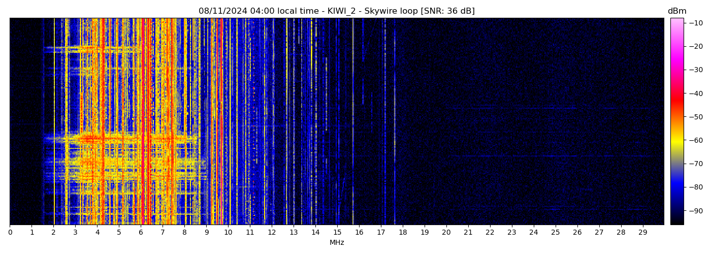Select the 29 MHz tick label
Image resolution: width=711 pixels, height=254 pixels.
(x=642, y=233)
